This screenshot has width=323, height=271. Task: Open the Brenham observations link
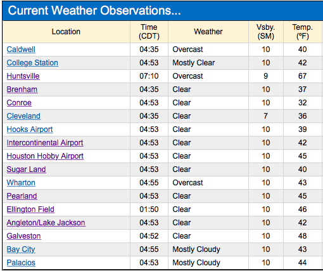click(x=22, y=89)
